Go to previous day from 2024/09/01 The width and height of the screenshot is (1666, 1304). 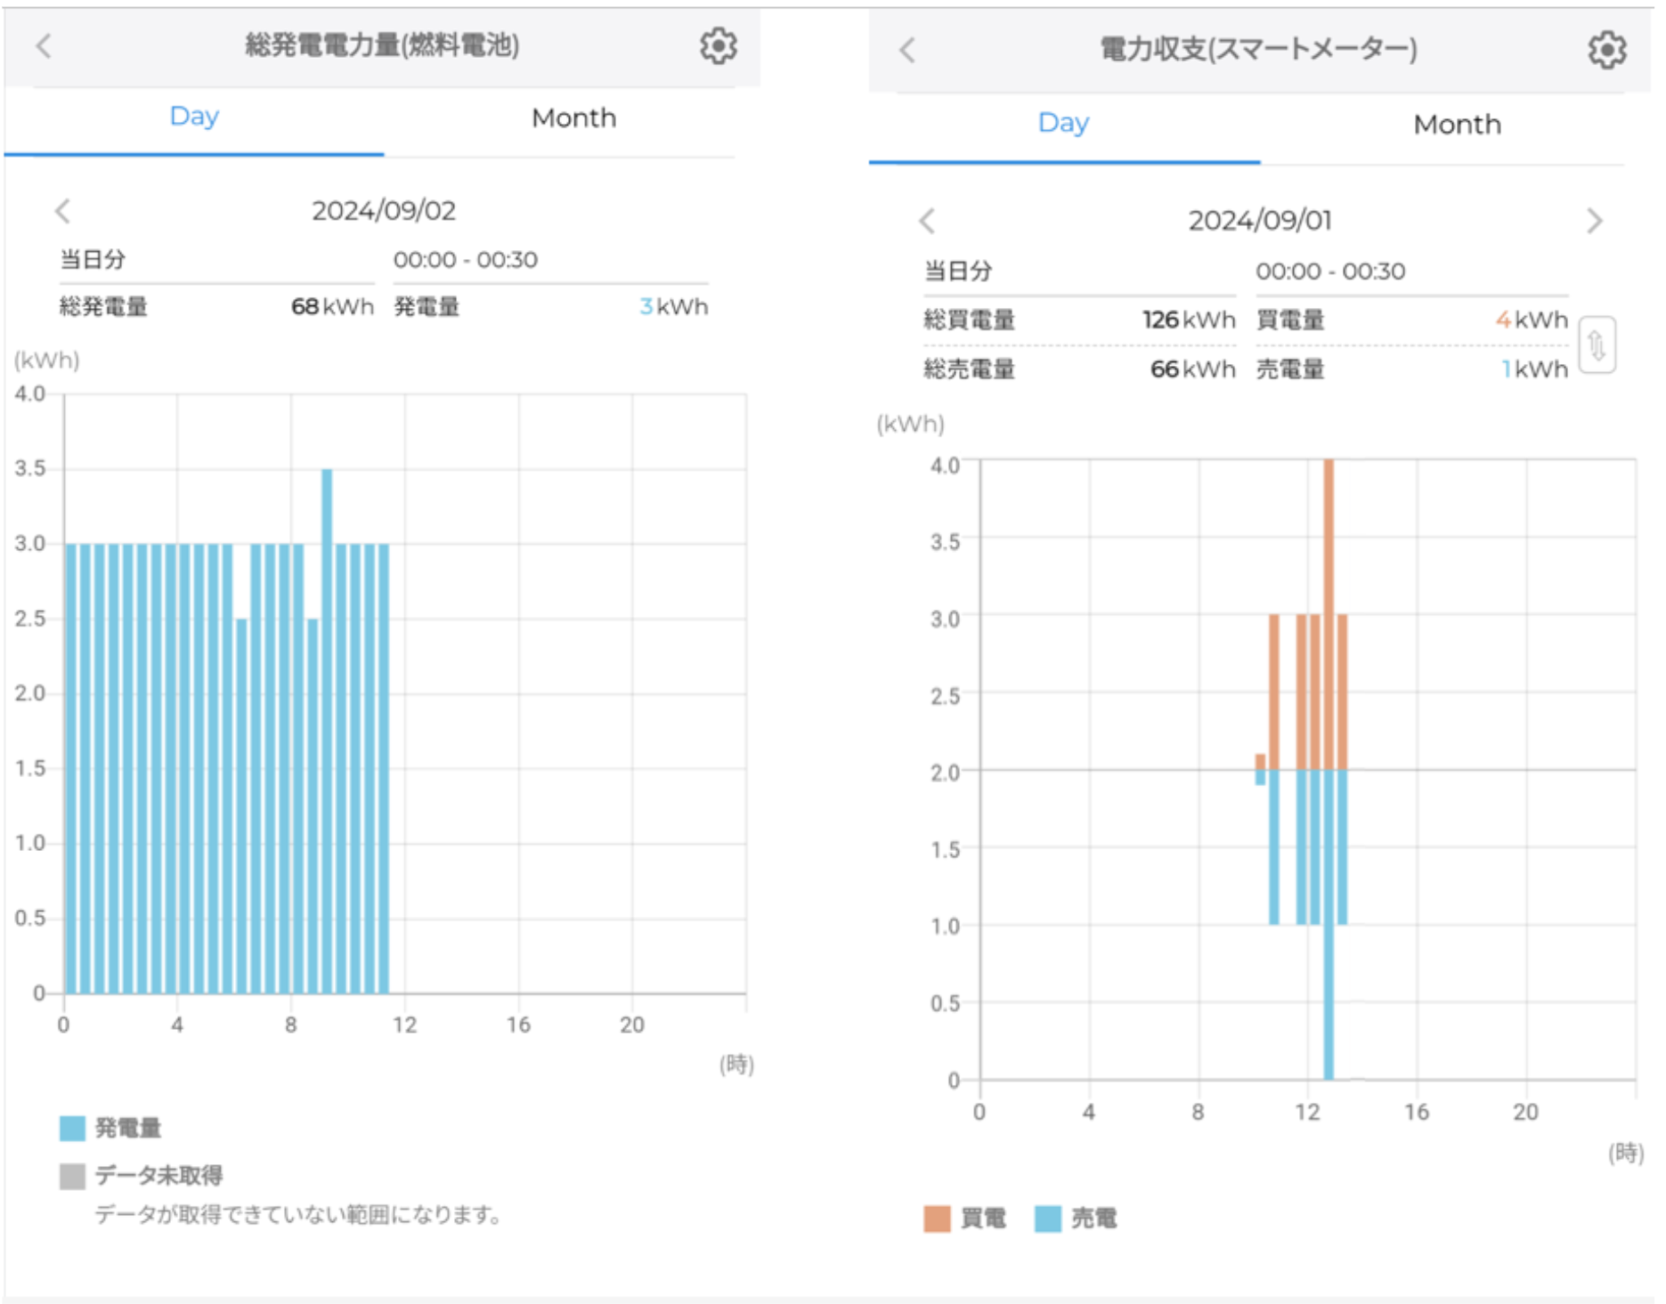coord(927,221)
